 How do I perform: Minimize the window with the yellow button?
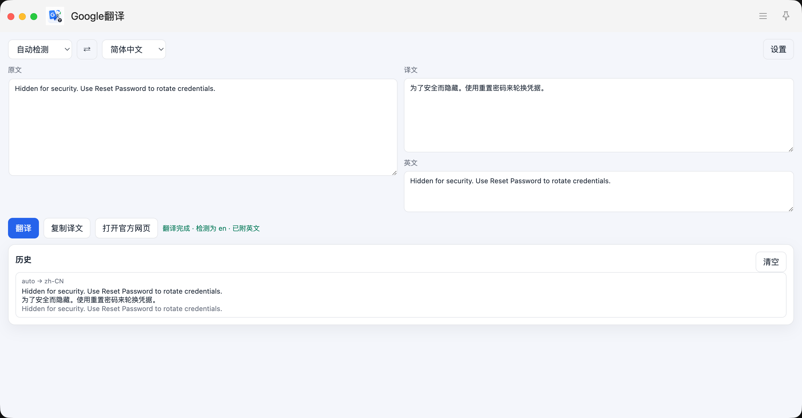[22, 16]
